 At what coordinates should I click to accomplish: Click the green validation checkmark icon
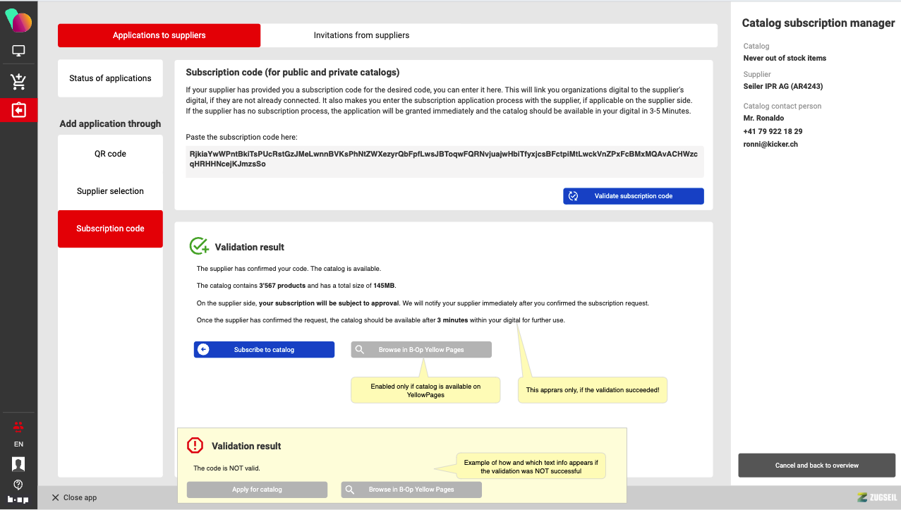click(199, 246)
